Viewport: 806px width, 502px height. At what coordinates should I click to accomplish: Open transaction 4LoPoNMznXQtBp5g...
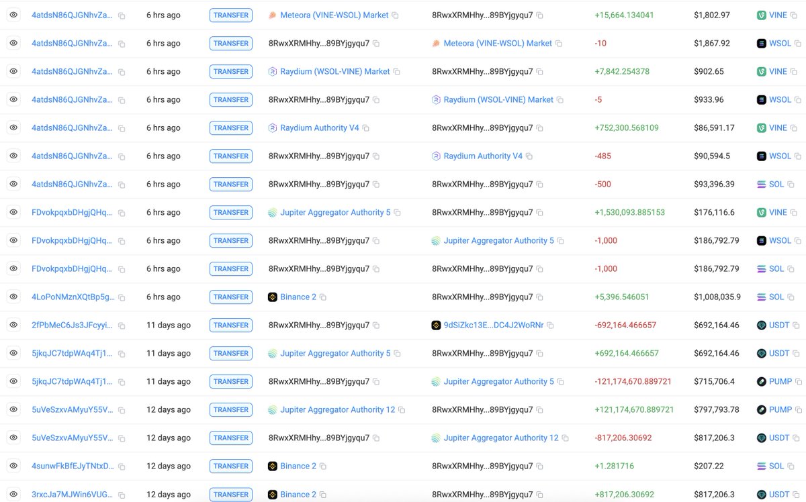tap(73, 297)
